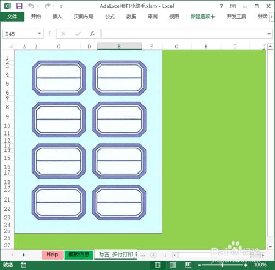The width and height of the screenshot is (275, 270).
Task: Switch to the 新建选项卡 ribbon tab
Action: coord(203,17)
